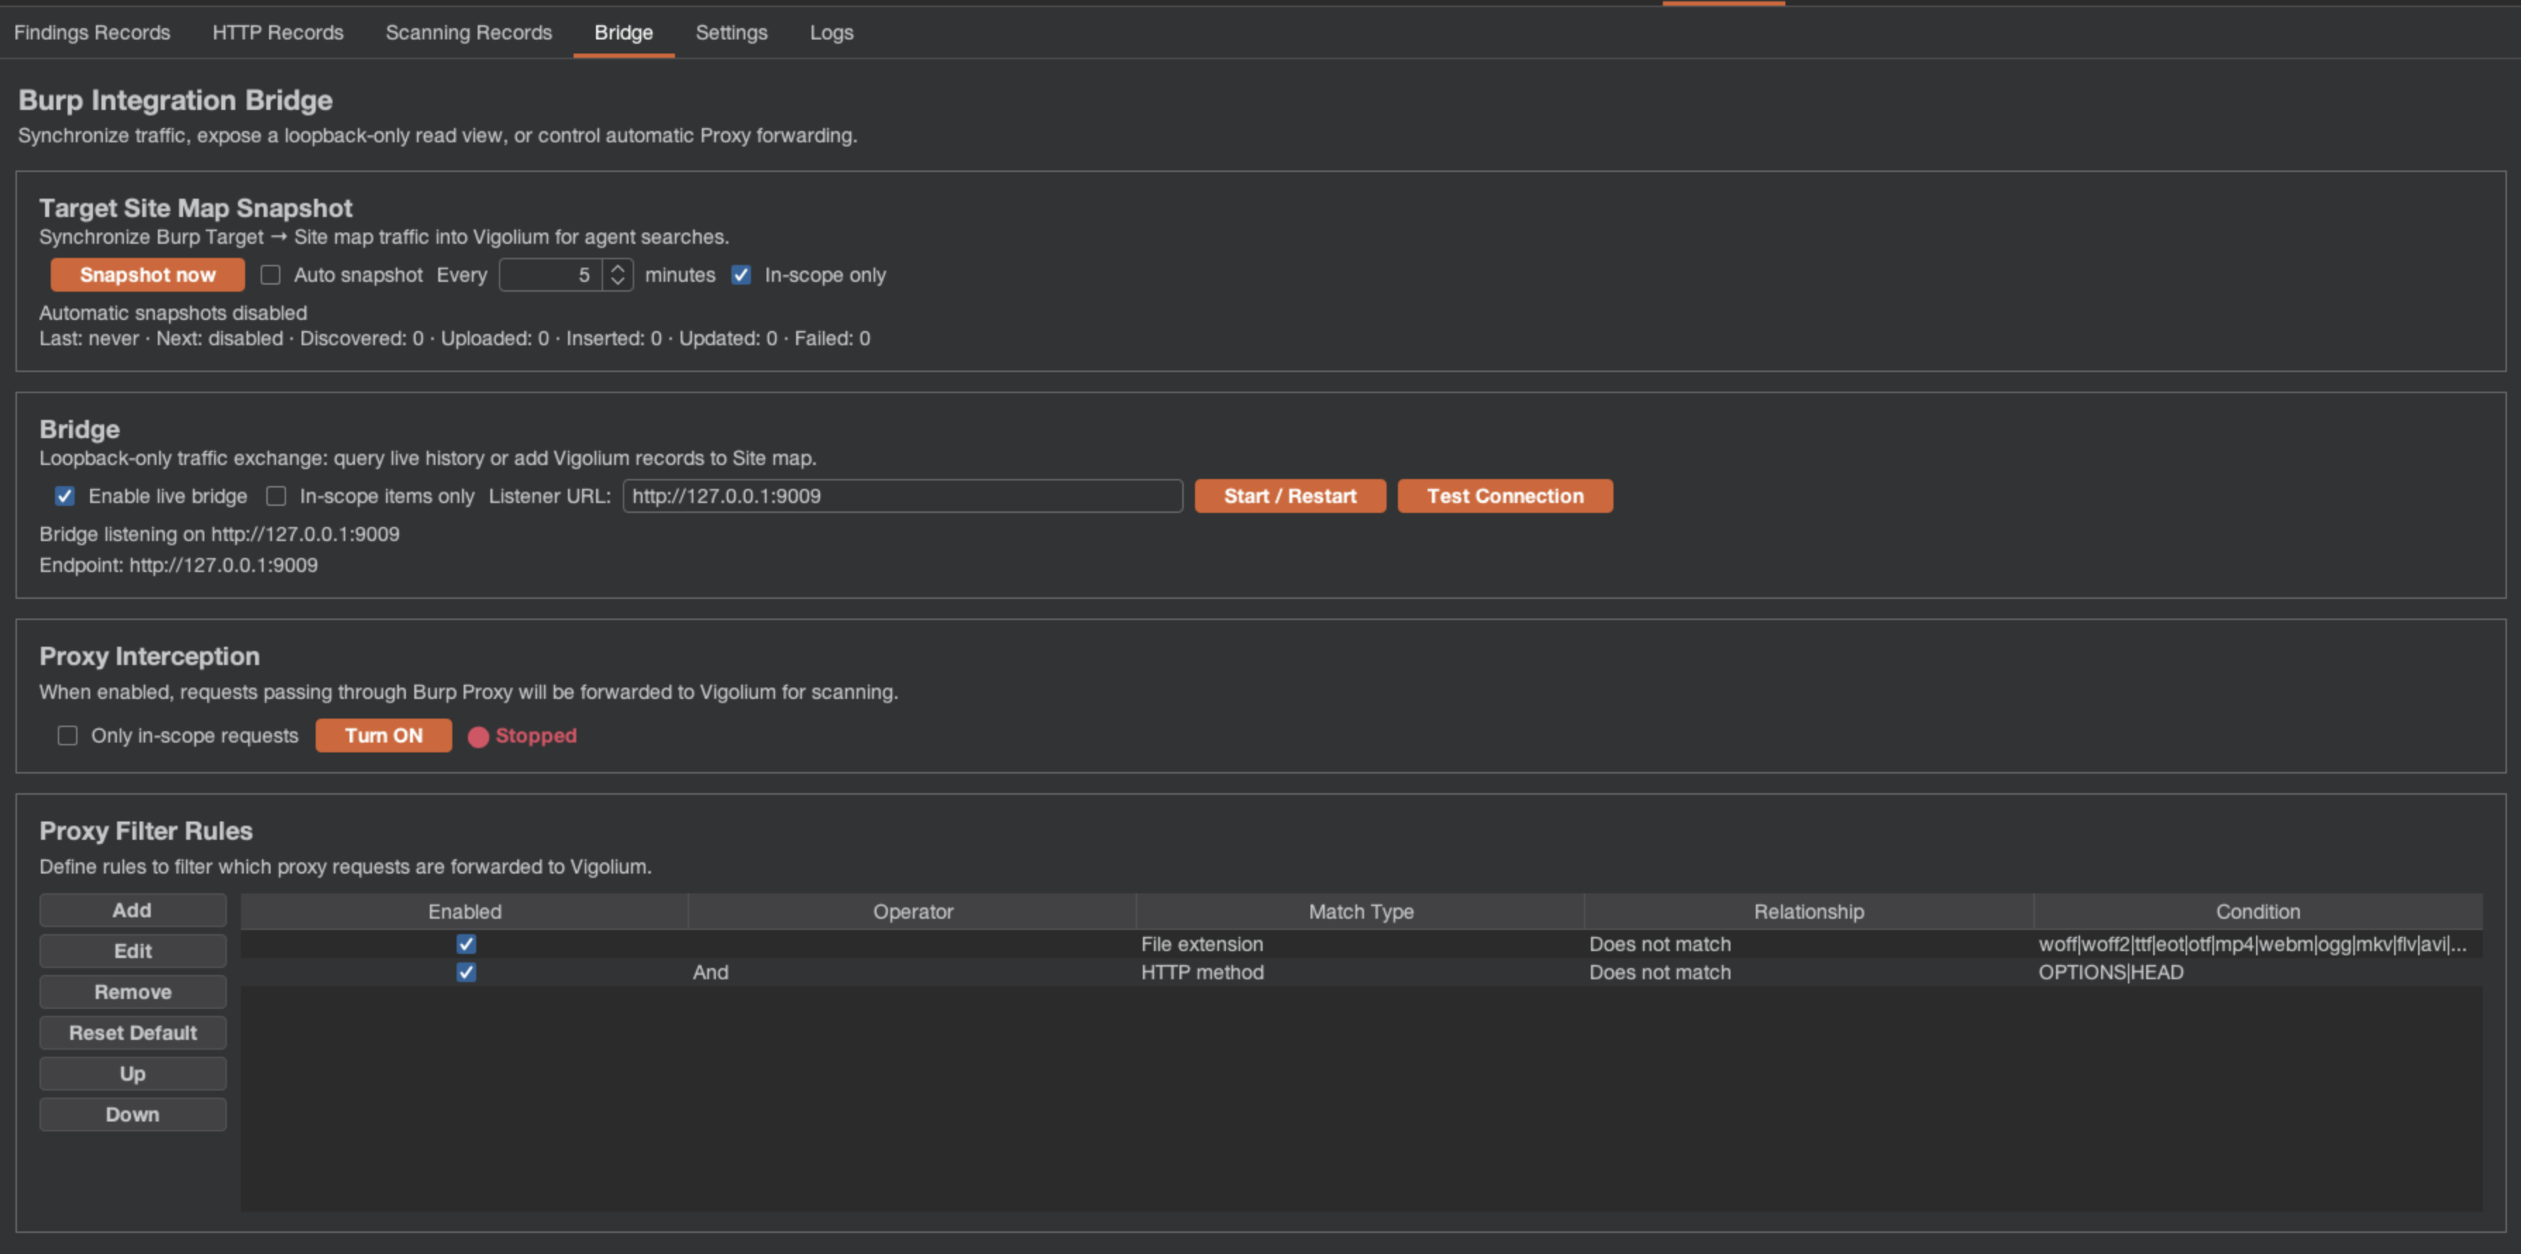Click the Last: never snapshot statistics line

(455, 338)
